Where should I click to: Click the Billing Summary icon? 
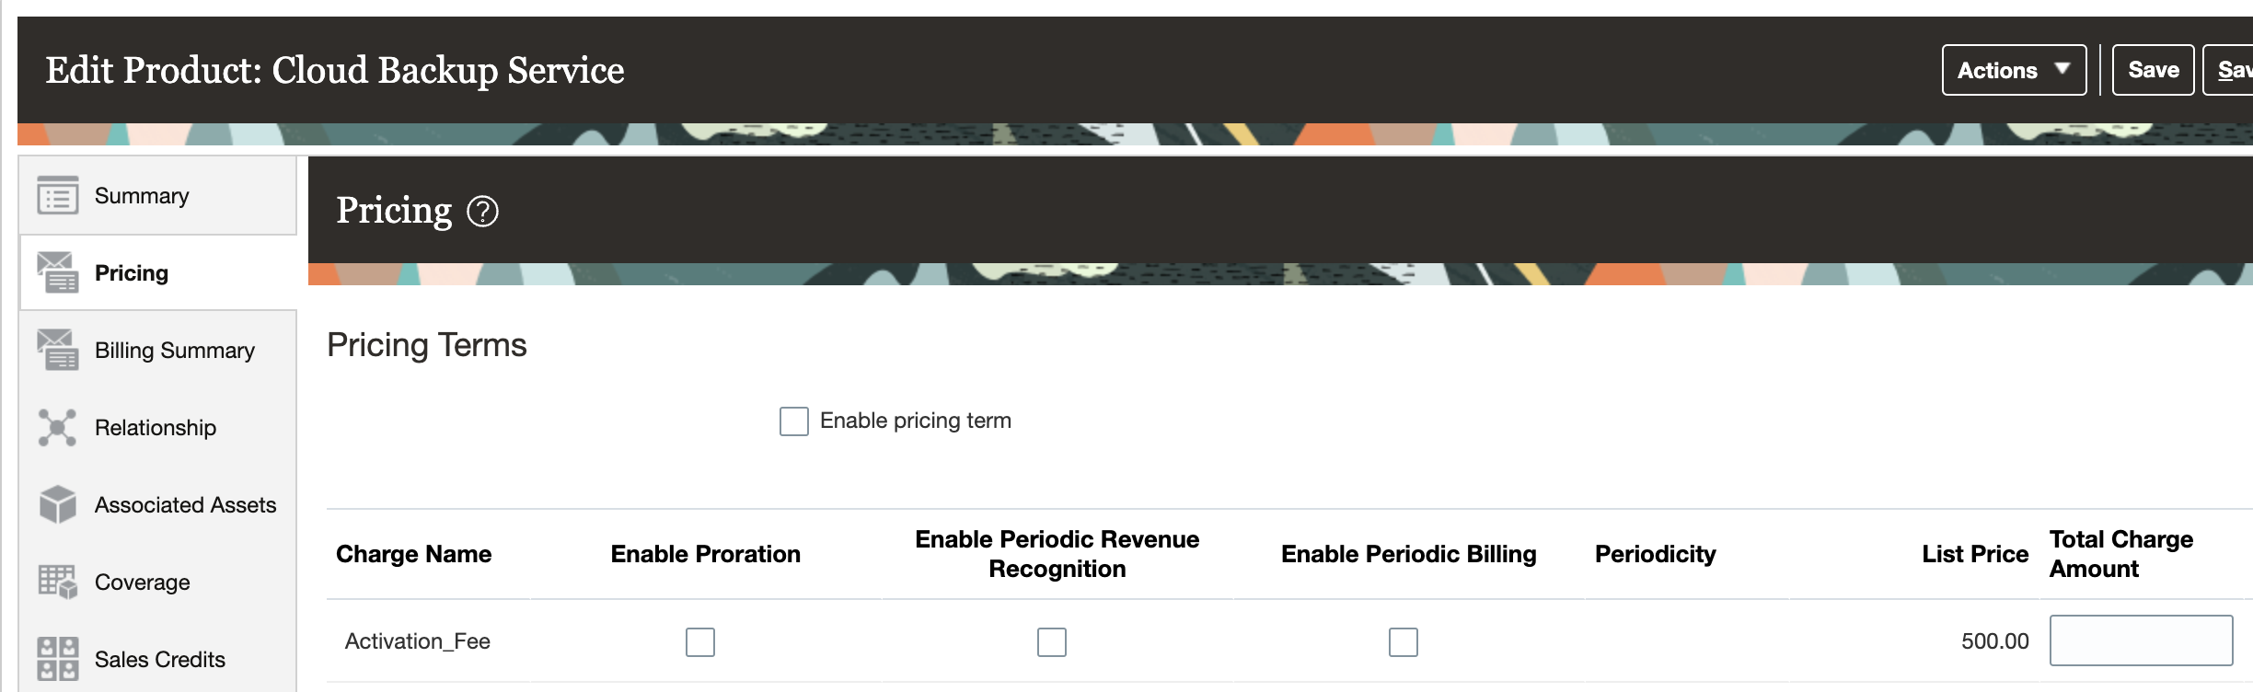(x=57, y=350)
